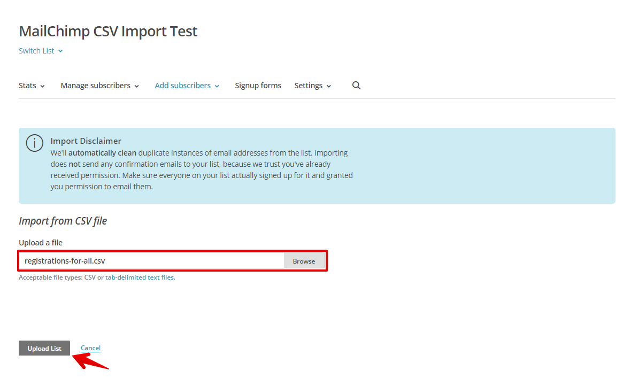Viewport: 631px width, 378px height.
Task: Expand the Settings menu
Action: [313, 86]
